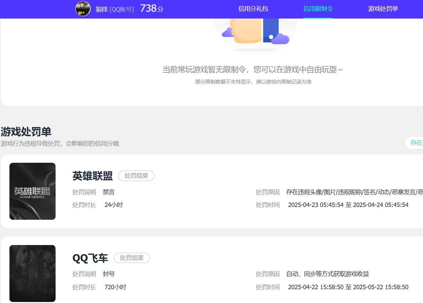Viewport: 423px width, 303px height.
Task: Click the 英雄联盟 penalty time range
Action: [x=348, y=205]
